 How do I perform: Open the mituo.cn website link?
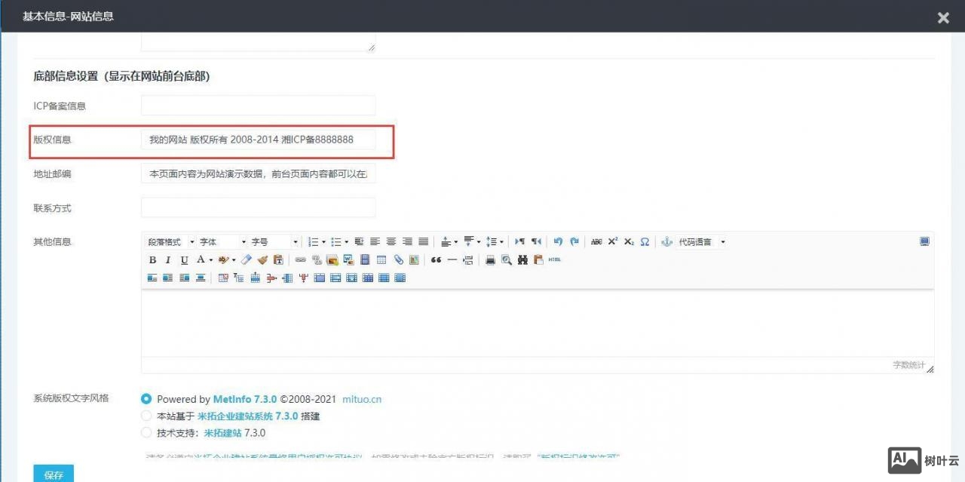click(x=362, y=399)
